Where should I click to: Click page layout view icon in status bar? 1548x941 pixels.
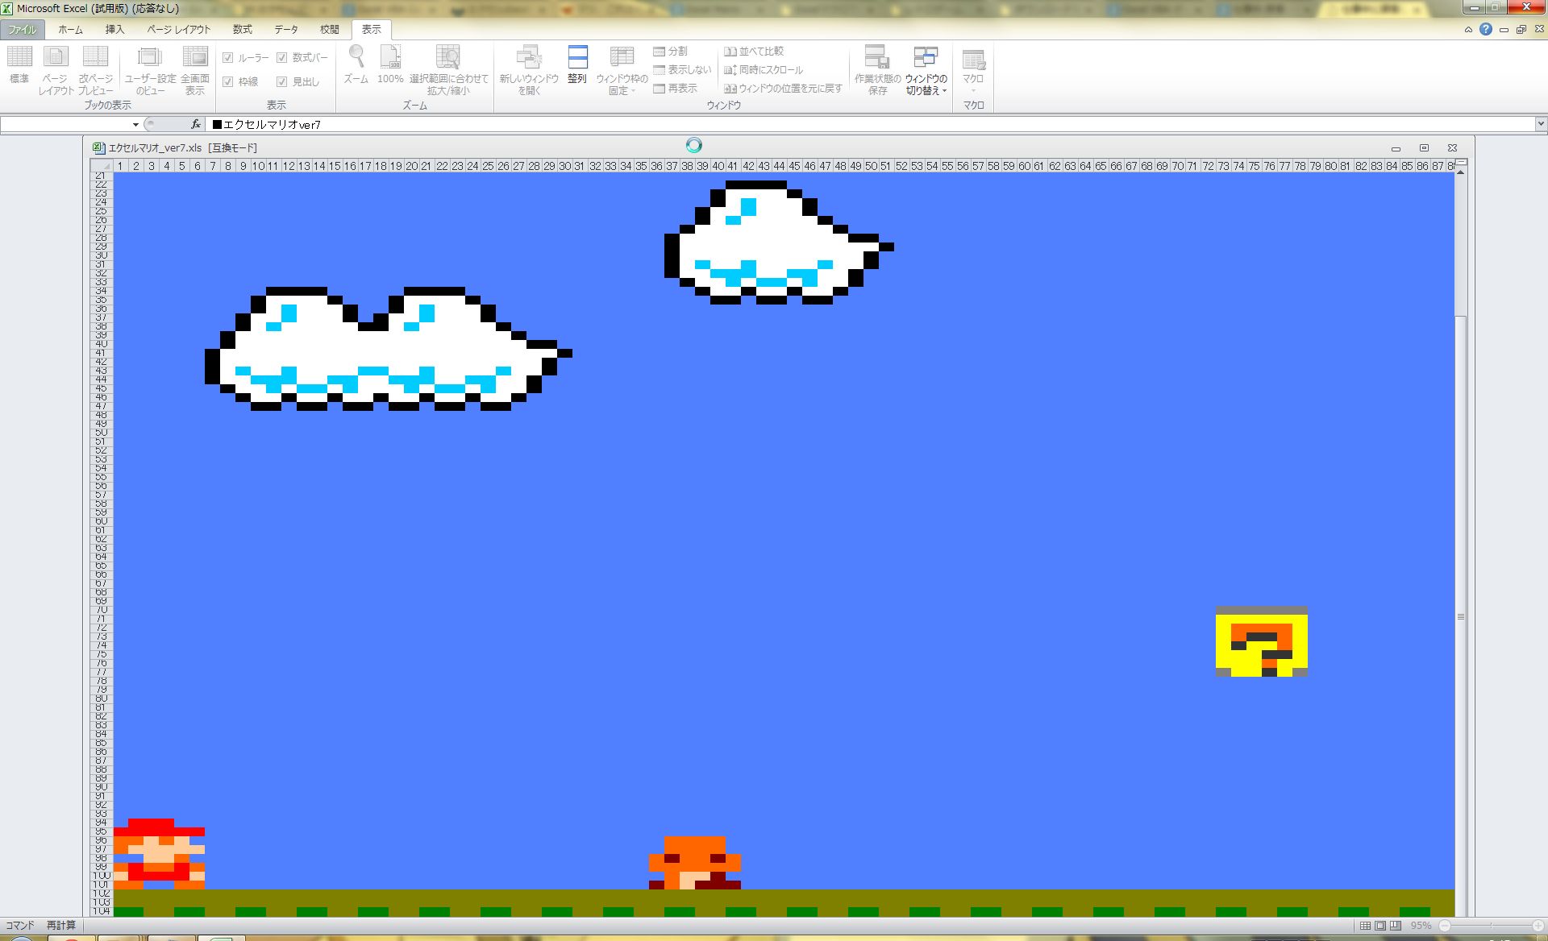1380,926
